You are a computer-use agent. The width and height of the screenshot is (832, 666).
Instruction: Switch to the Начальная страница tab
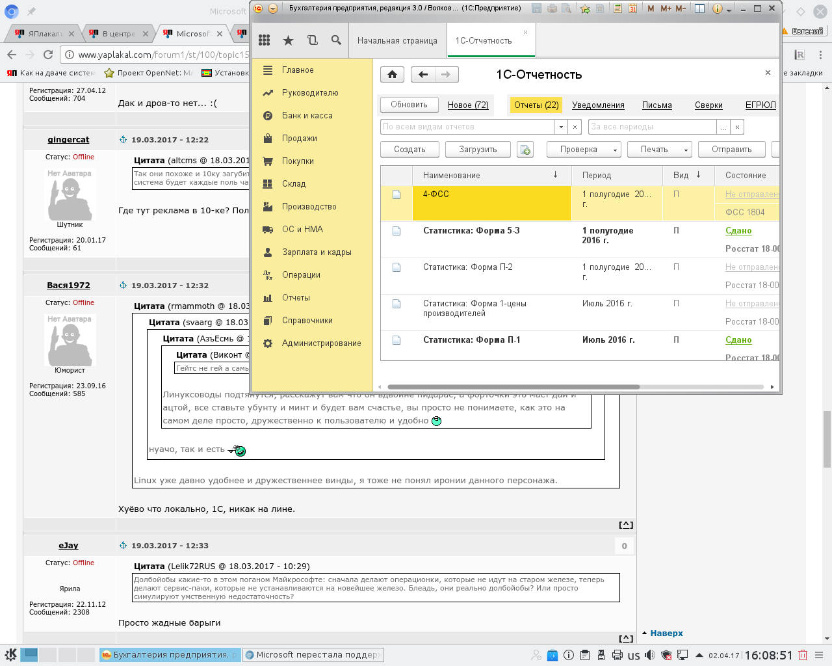[397, 40]
